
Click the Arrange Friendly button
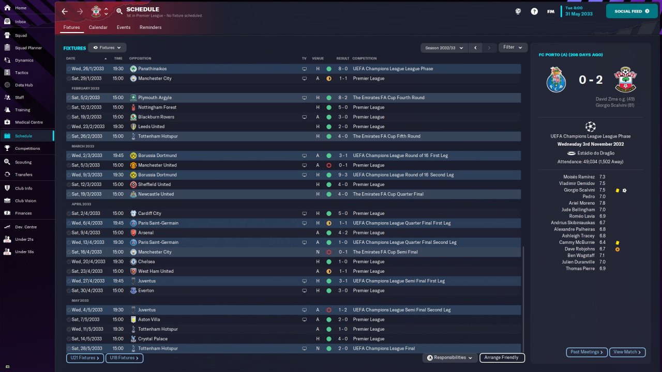point(502,358)
